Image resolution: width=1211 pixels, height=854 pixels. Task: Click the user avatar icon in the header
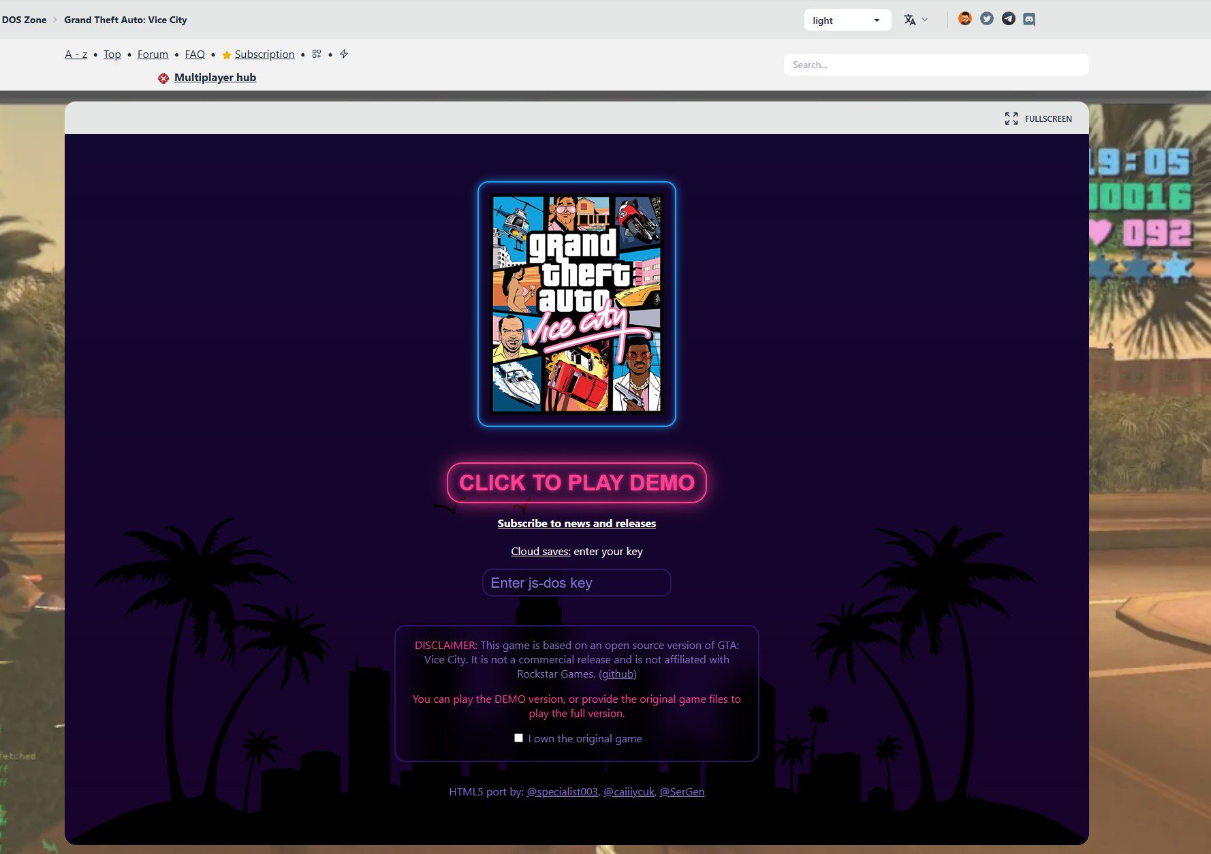coord(964,19)
